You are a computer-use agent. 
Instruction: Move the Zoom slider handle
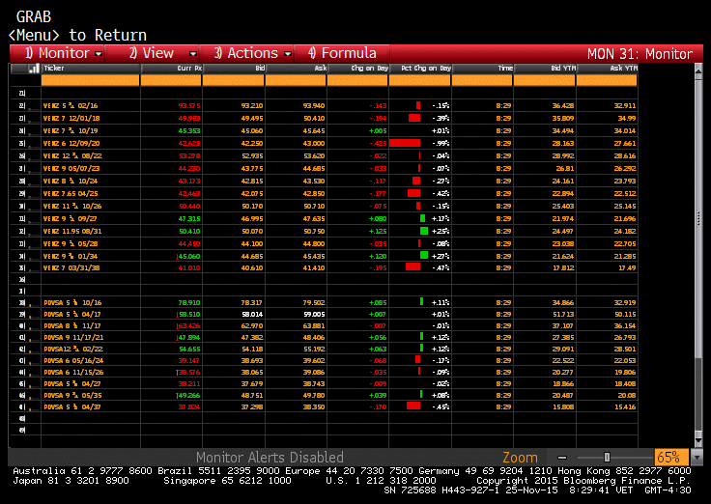607,458
